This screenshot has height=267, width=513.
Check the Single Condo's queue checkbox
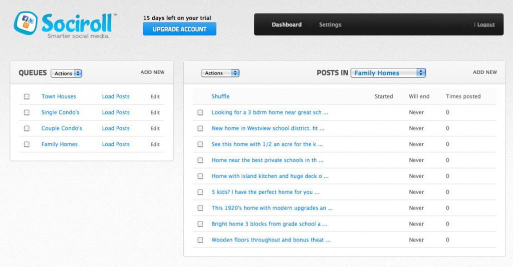tap(27, 112)
